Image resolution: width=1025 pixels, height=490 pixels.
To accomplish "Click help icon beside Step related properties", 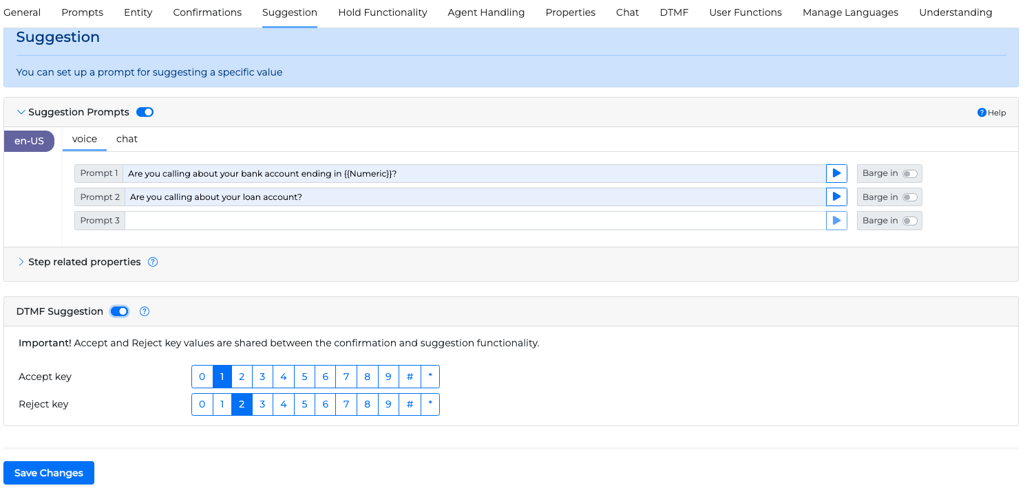I will [x=153, y=262].
